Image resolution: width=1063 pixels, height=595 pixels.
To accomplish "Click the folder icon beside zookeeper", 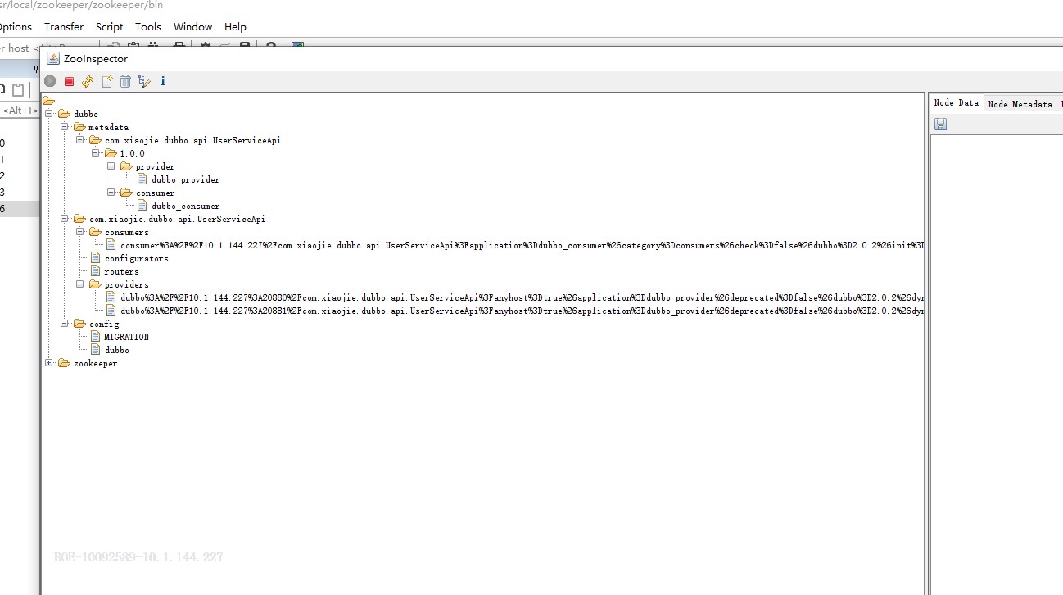I will click(64, 363).
